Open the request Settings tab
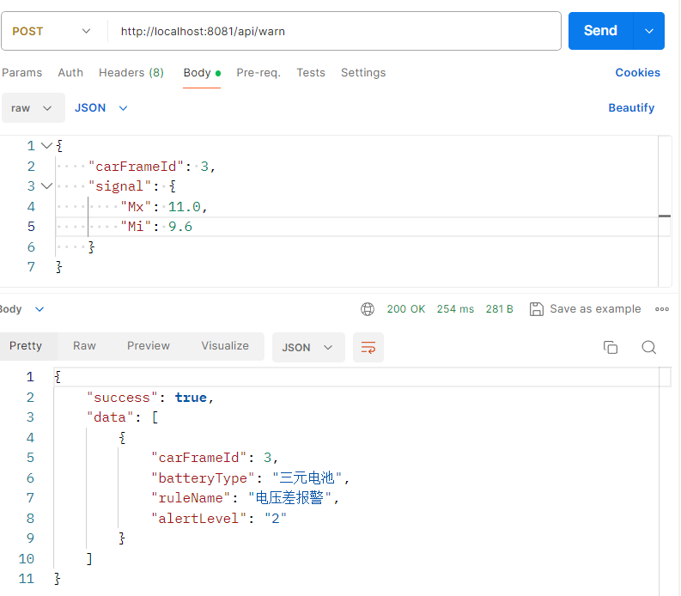The image size is (681, 596). pyautogui.click(x=363, y=72)
